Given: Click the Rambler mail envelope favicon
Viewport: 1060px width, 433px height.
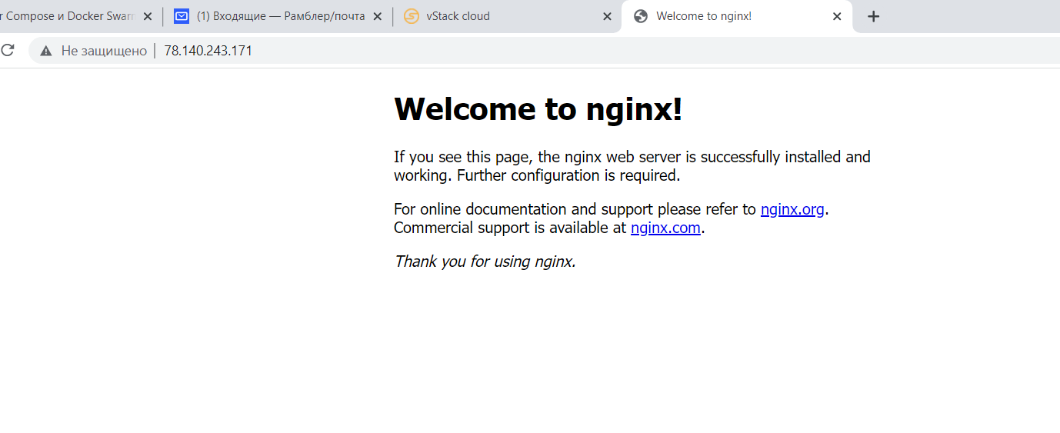Looking at the screenshot, I should point(182,16).
